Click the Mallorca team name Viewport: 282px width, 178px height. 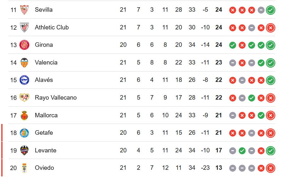(46, 115)
